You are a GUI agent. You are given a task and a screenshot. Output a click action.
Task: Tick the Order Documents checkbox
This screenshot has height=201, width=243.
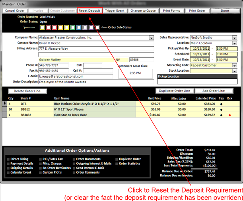click(x=73, y=159)
